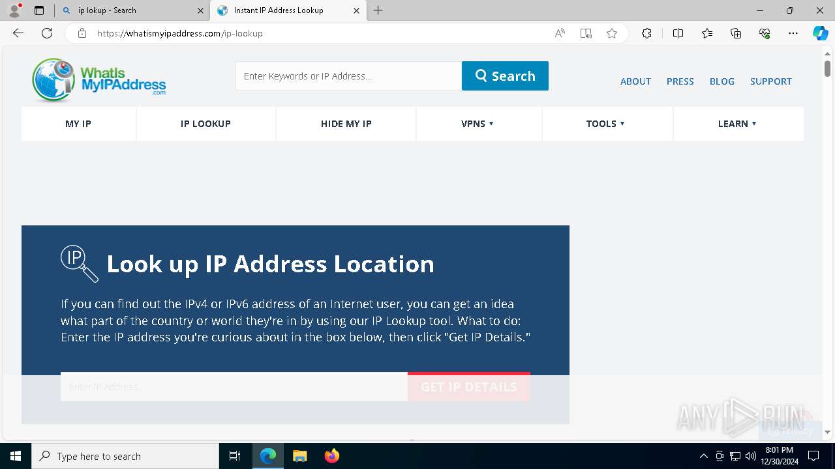Open the BLOG link
The width and height of the screenshot is (835, 469).
tap(722, 81)
